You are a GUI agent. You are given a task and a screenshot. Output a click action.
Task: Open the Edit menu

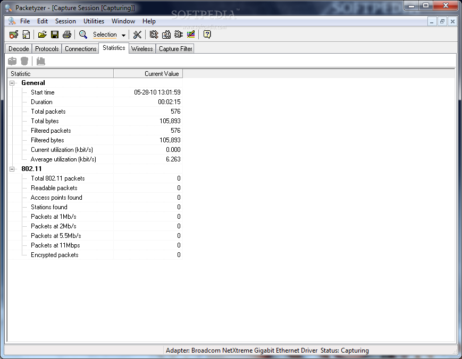point(43,21)
